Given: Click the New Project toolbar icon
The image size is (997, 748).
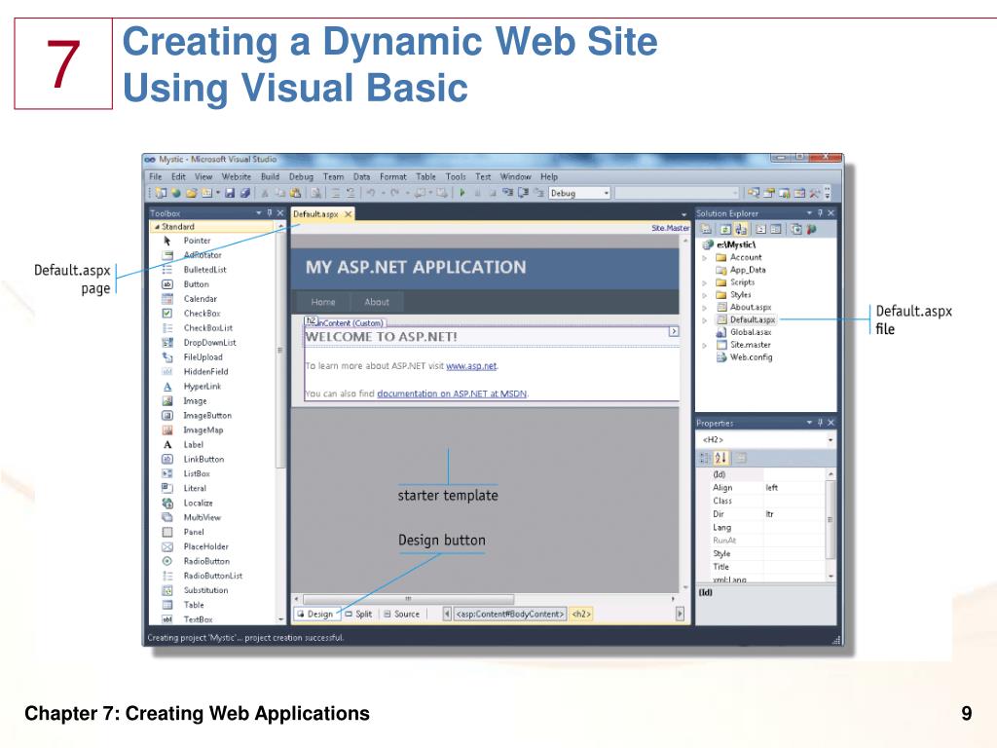Looking at the screenshot, I should (161, 193).
